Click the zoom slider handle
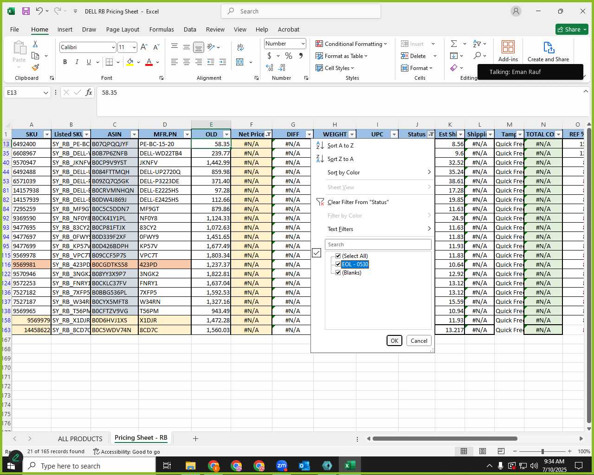This screenshot has width=594, height=475. (x=542, y=451)
